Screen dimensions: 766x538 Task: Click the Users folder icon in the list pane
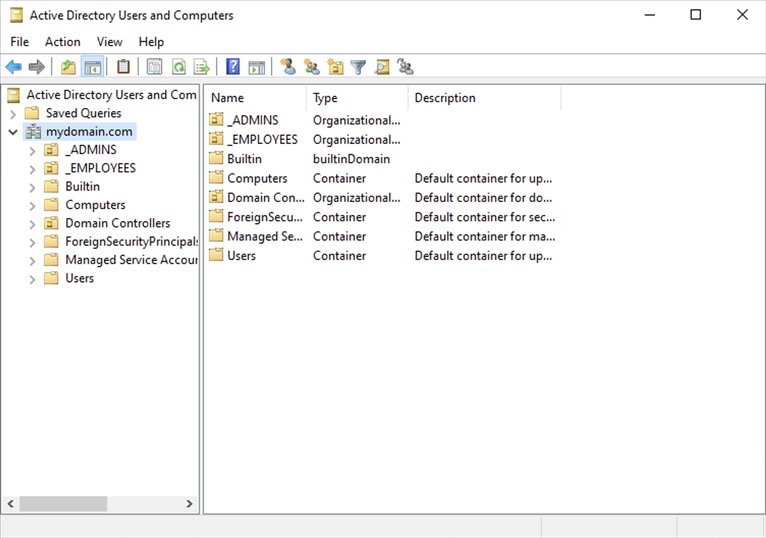[216, 255]
